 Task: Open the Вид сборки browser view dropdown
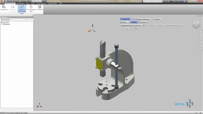(26, 20)
